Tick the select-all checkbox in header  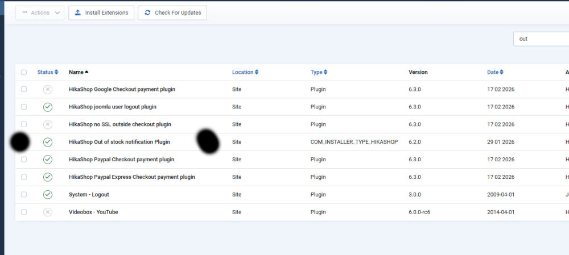[x=24, y=73]
